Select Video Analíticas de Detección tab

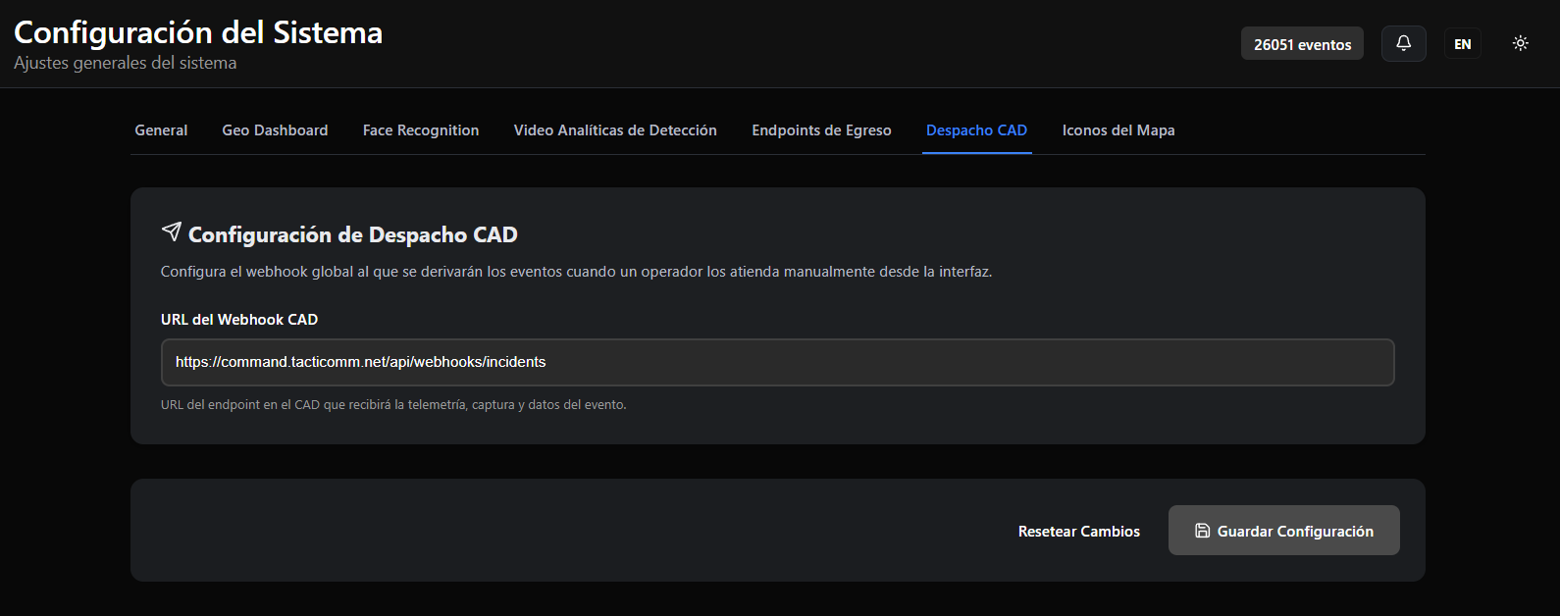(x=615, y=130)
